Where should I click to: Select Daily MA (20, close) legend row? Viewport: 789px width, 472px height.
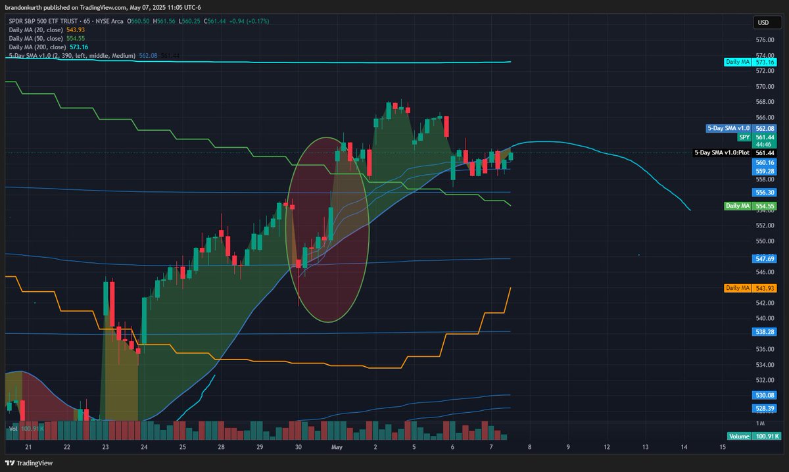[x=45, y=30]
